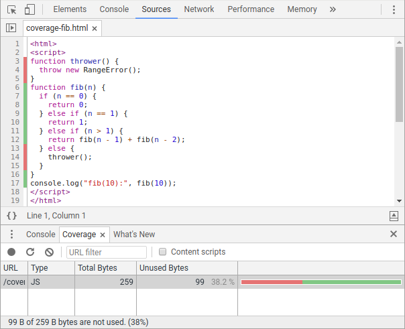Clear all coverage results
Image resolution: width=405 pixels, height=329 pixels.
coord(49,252)
